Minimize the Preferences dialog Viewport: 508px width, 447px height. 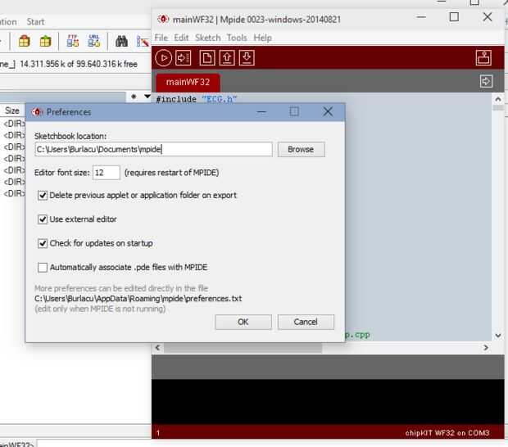click(x=261, y=112)
